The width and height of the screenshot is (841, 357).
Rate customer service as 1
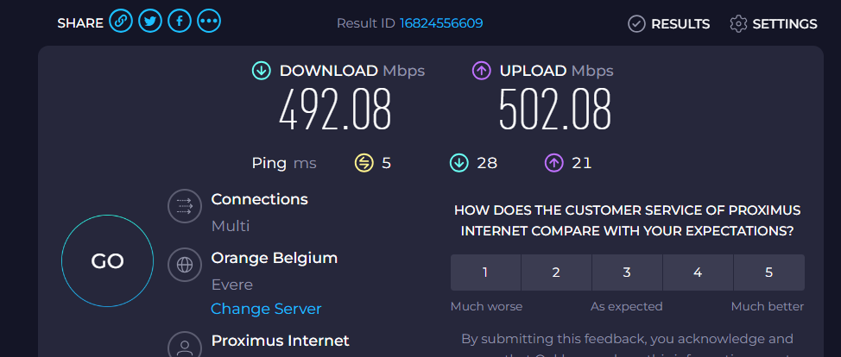tap(485, 272)
